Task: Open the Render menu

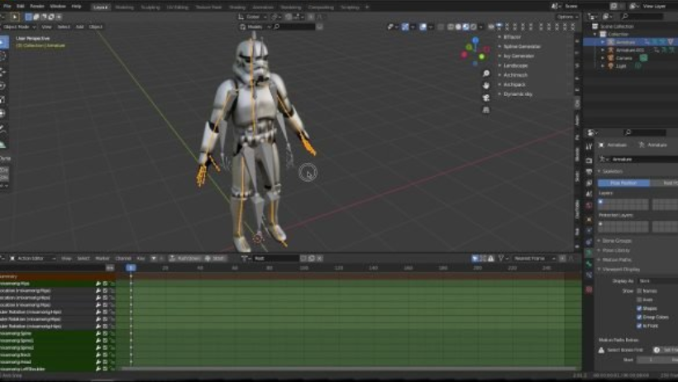Action: (36, 7)
